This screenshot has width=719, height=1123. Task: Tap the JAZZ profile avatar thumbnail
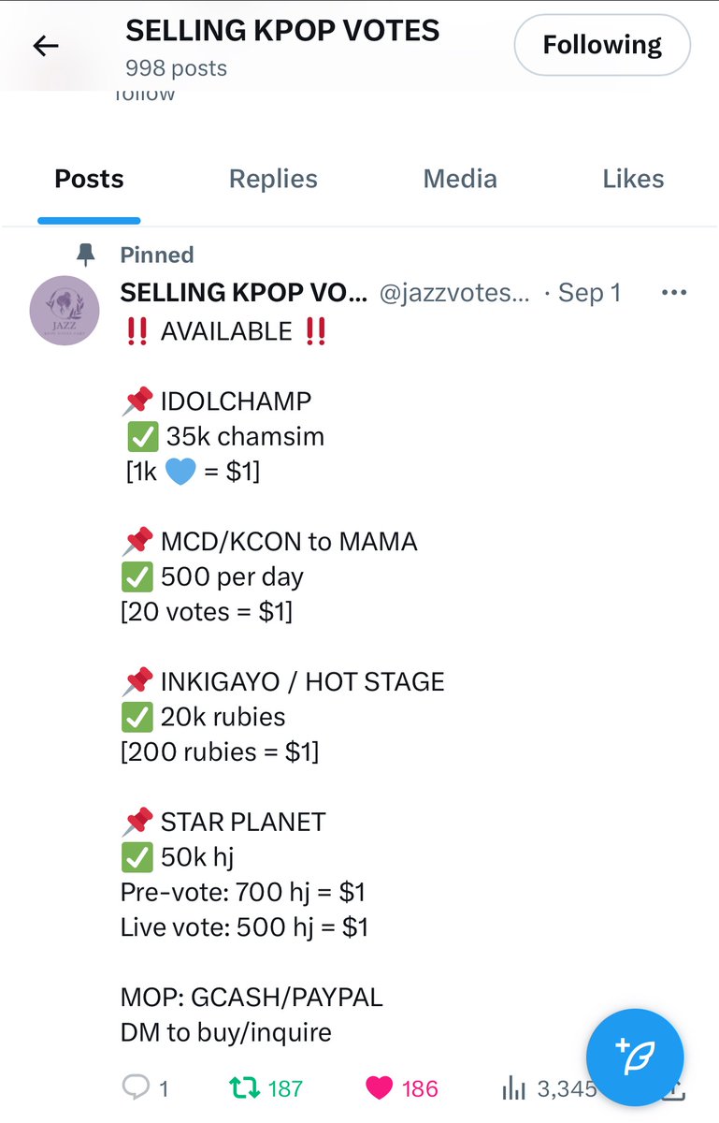point(65,311)
